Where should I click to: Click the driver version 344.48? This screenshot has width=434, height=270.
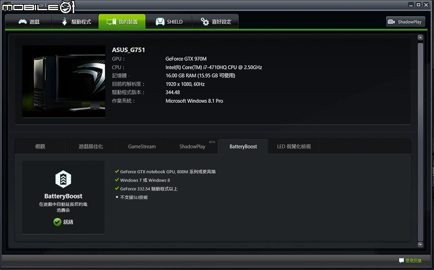[x=173, y=92]
